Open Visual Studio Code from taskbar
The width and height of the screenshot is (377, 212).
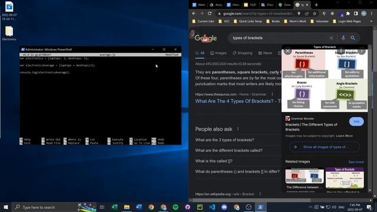coord(212,207)
